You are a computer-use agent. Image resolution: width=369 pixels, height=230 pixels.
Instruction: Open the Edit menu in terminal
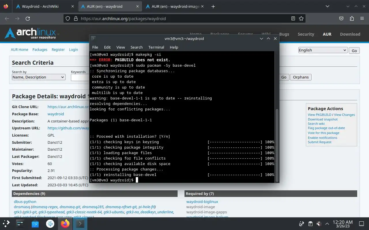107,47
